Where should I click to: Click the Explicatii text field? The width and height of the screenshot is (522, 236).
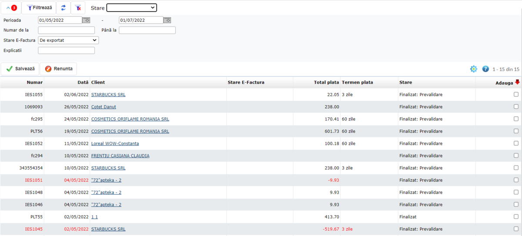pyautogui.click(x=66, y=50)
